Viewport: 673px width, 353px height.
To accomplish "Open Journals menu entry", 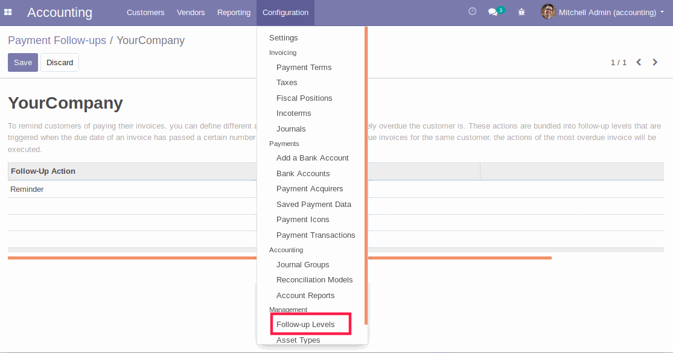I will 291,129.
